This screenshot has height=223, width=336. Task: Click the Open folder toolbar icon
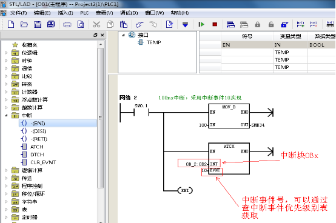tap(24, 24)
